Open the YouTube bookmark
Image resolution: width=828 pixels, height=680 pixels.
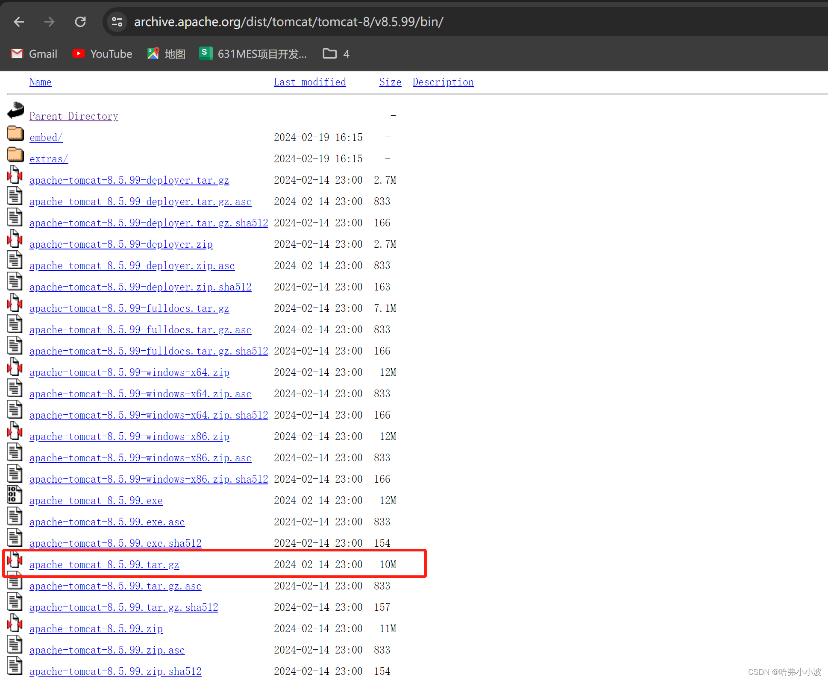(x=103, y=54)
